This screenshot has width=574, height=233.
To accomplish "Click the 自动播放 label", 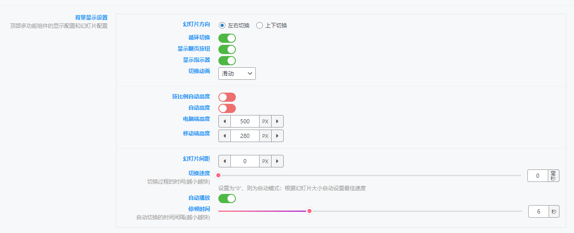I will 199,198.
